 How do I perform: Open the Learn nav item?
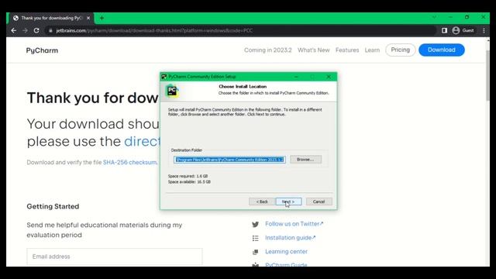(x=372, y=50)
